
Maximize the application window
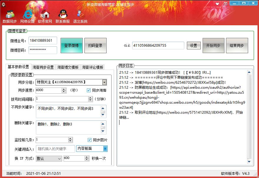(x=244, y=3)
